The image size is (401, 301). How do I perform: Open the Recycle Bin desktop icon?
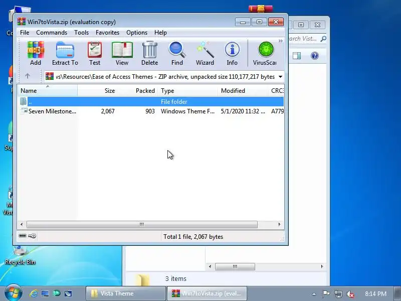pyautogui.click(x=20, y=255)
